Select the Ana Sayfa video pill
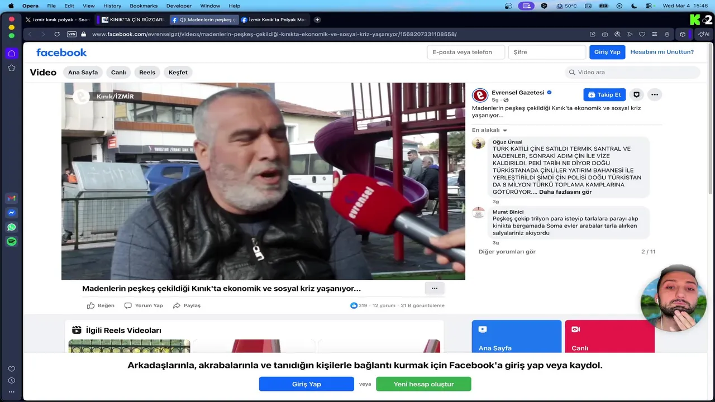This screenshot has height=402, width=715. [83, 73]
